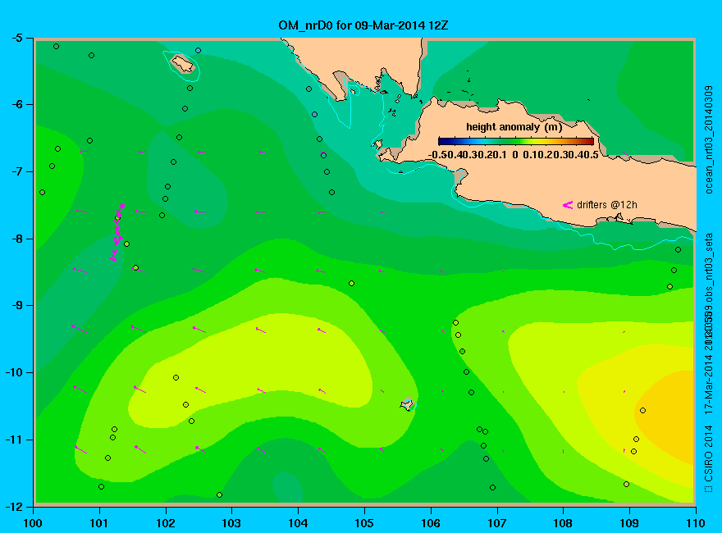Click the small island near 102.3 longitude at -5.4
The image size is (722, 533).
(183, 63)
